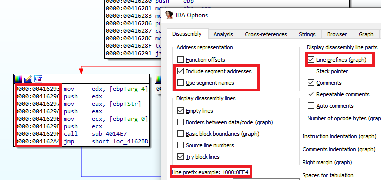Switch to the Analysis tab
Screen dimensions: 381x180
coord(223,34)
